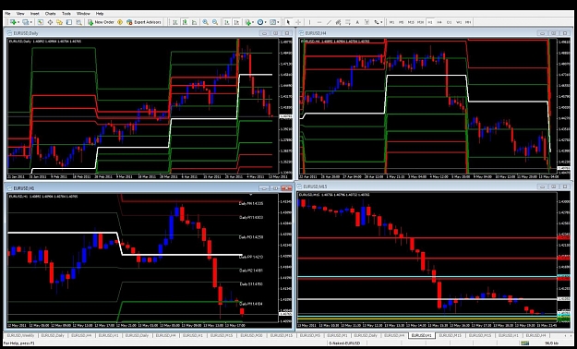
Task: Open the Help menu
Action: pyautogui.click(x=100, y=14)
